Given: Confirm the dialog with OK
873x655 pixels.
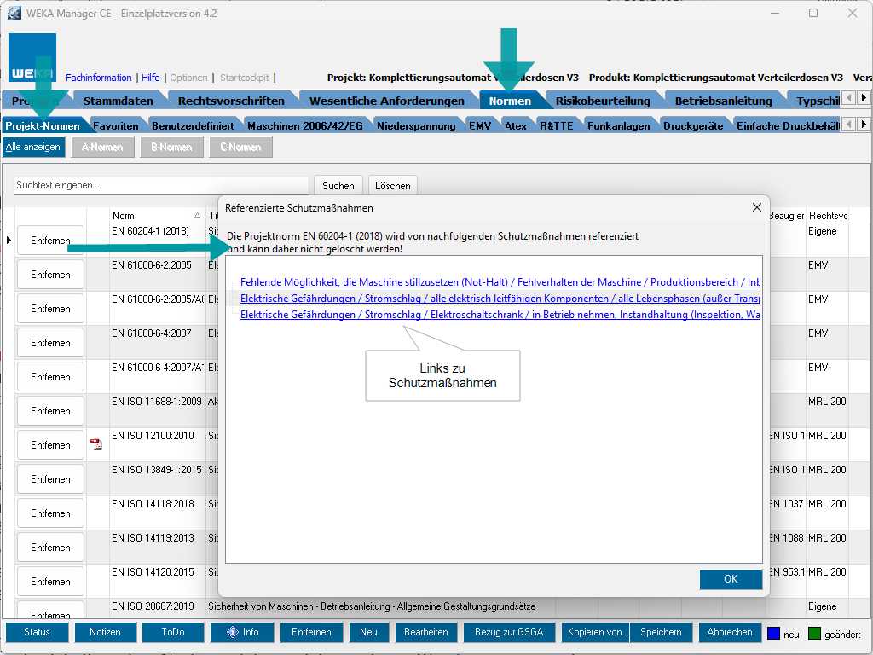Looking at the screenshot, I should point(731,579).
